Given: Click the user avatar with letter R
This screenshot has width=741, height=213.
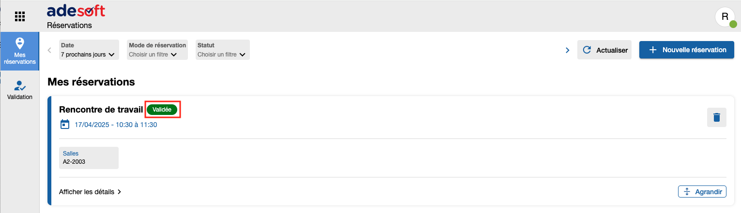Looking at the screenshot, I should pos(725,17).
